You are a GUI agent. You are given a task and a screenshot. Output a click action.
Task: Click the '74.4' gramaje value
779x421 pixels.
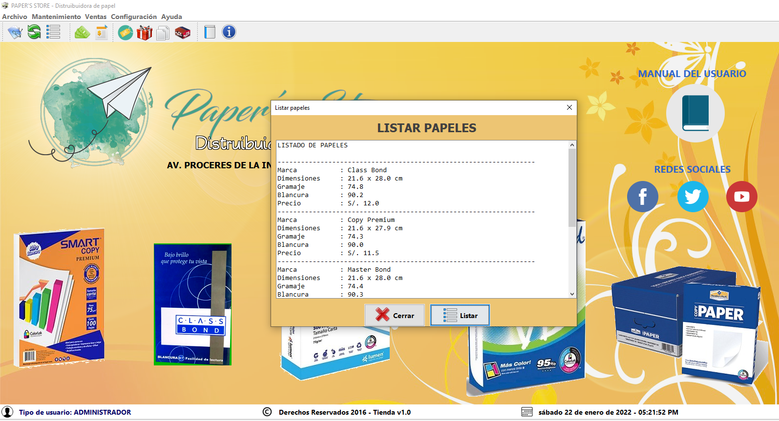[356, 286]
